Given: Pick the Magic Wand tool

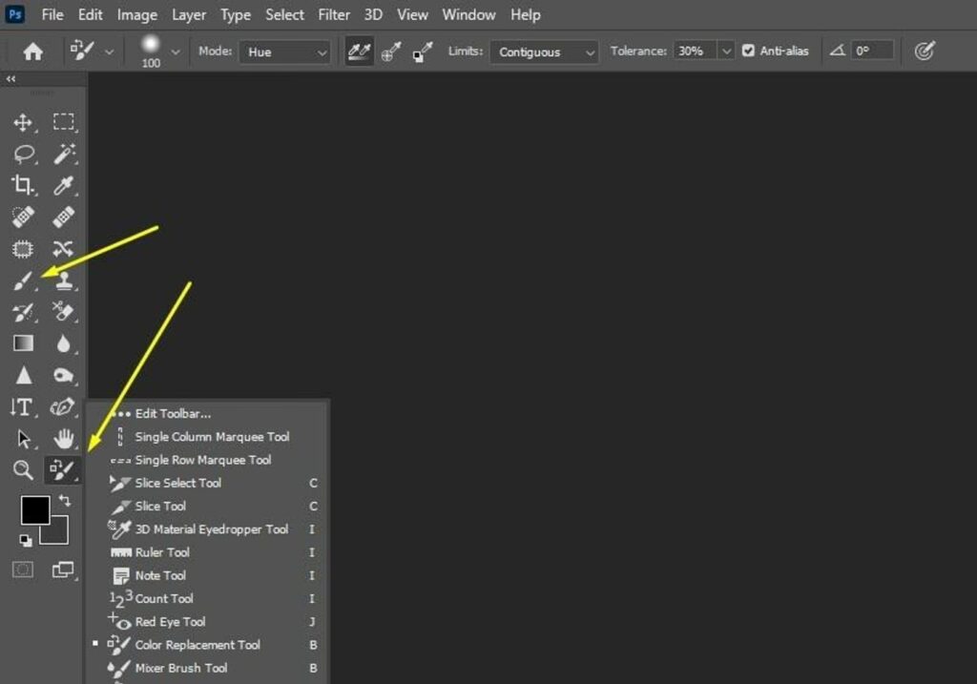Looking at the screenshot, I should click(x=64, y=154).
